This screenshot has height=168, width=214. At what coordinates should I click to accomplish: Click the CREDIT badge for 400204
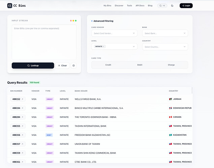pyautogui.click(x=50, y=117)
